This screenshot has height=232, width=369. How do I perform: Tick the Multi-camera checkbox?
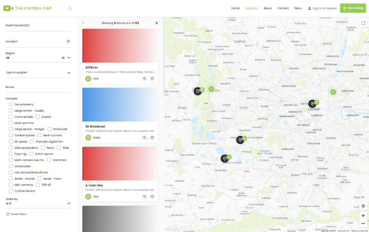click(x=39, y=135)
